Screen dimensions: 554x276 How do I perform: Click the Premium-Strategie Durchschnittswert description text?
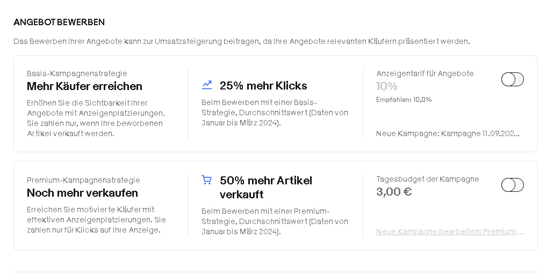coord(275,221)
